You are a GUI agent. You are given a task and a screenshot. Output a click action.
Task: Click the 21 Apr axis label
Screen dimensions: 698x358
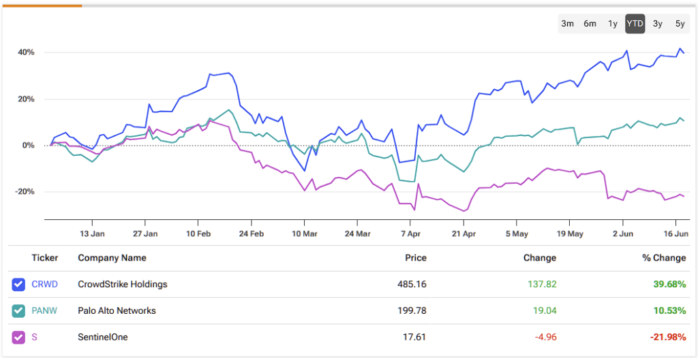[x=464, y=234]
